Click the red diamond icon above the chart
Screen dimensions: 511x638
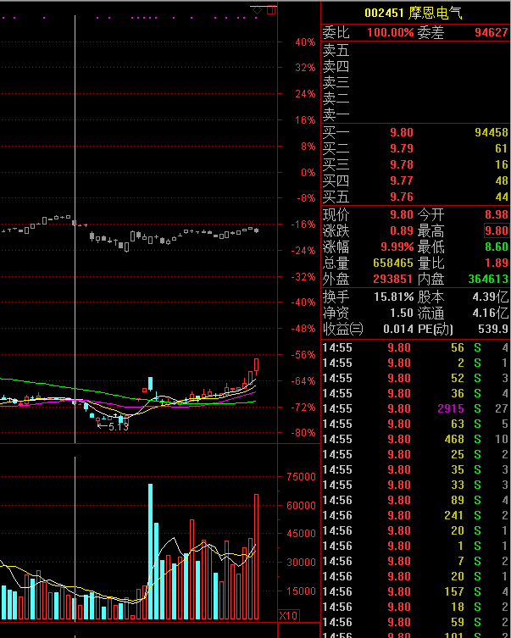(x=257, y=10)
